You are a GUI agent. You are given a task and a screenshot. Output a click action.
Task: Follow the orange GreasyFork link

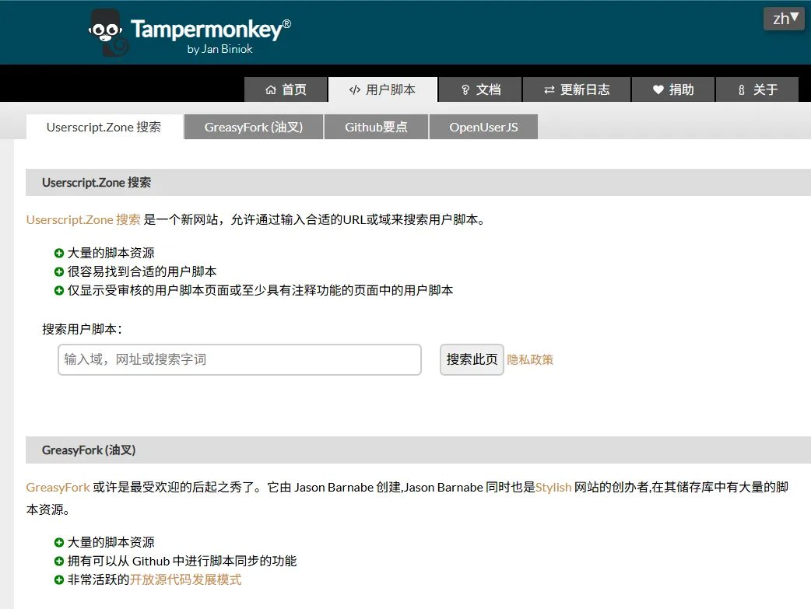tap(58, 488)
